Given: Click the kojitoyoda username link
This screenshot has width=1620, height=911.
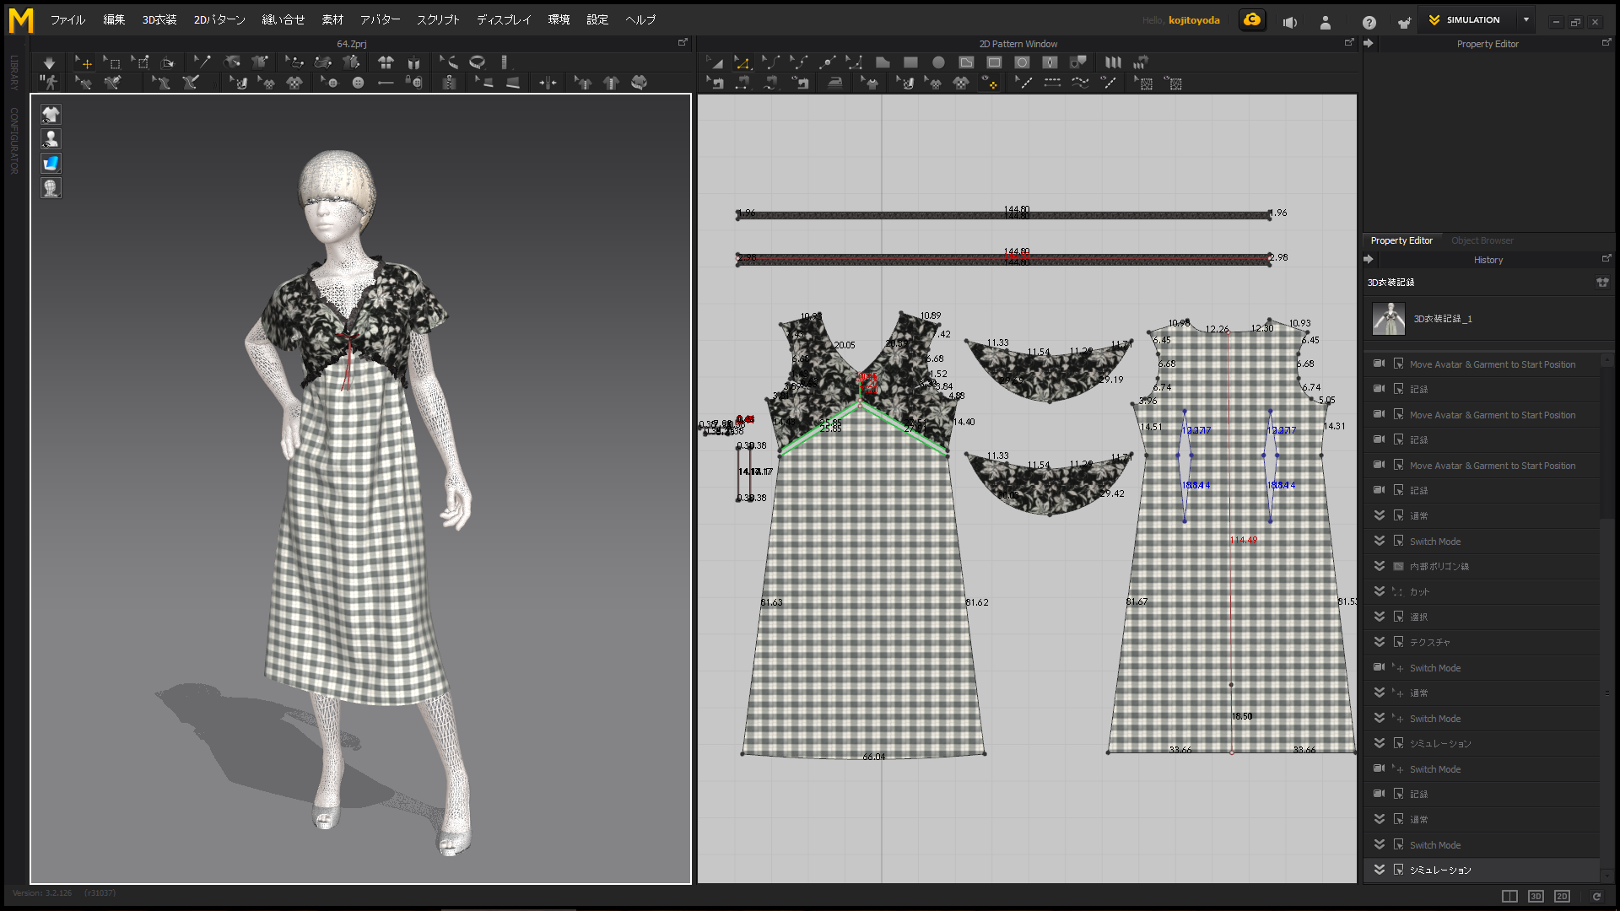Looking at the screenshot, I should point(1193,20).
